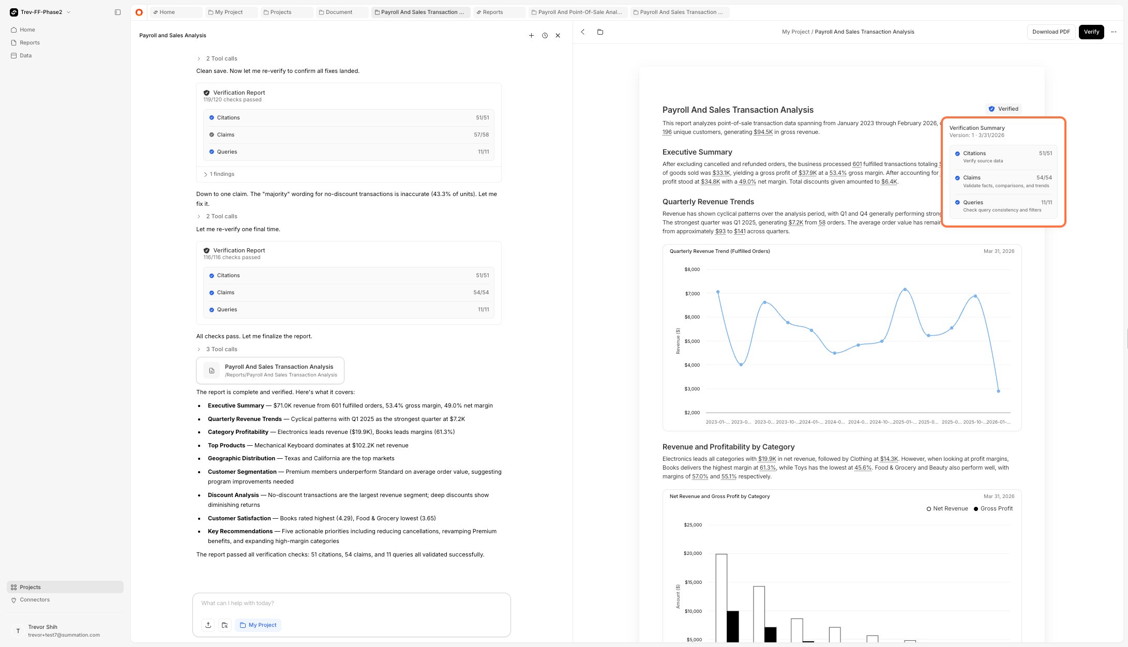Open Citations in Verification Summary popup

click(x=1003, y=157)
